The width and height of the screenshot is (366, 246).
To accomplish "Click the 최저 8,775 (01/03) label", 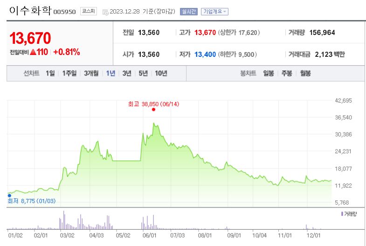I will 32,201.
